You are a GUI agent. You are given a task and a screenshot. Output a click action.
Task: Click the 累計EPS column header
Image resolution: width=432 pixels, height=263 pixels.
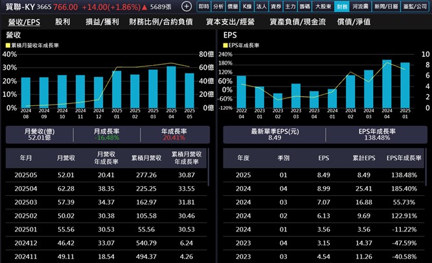click(x=364, y=158)
